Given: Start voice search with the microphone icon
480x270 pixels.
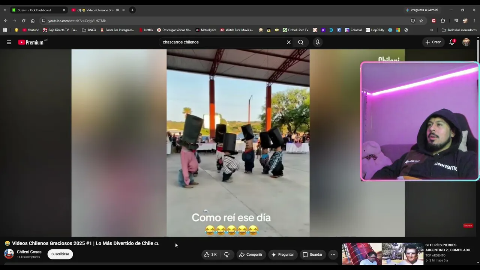Looking at the screenshot, I should coord(318,42).
